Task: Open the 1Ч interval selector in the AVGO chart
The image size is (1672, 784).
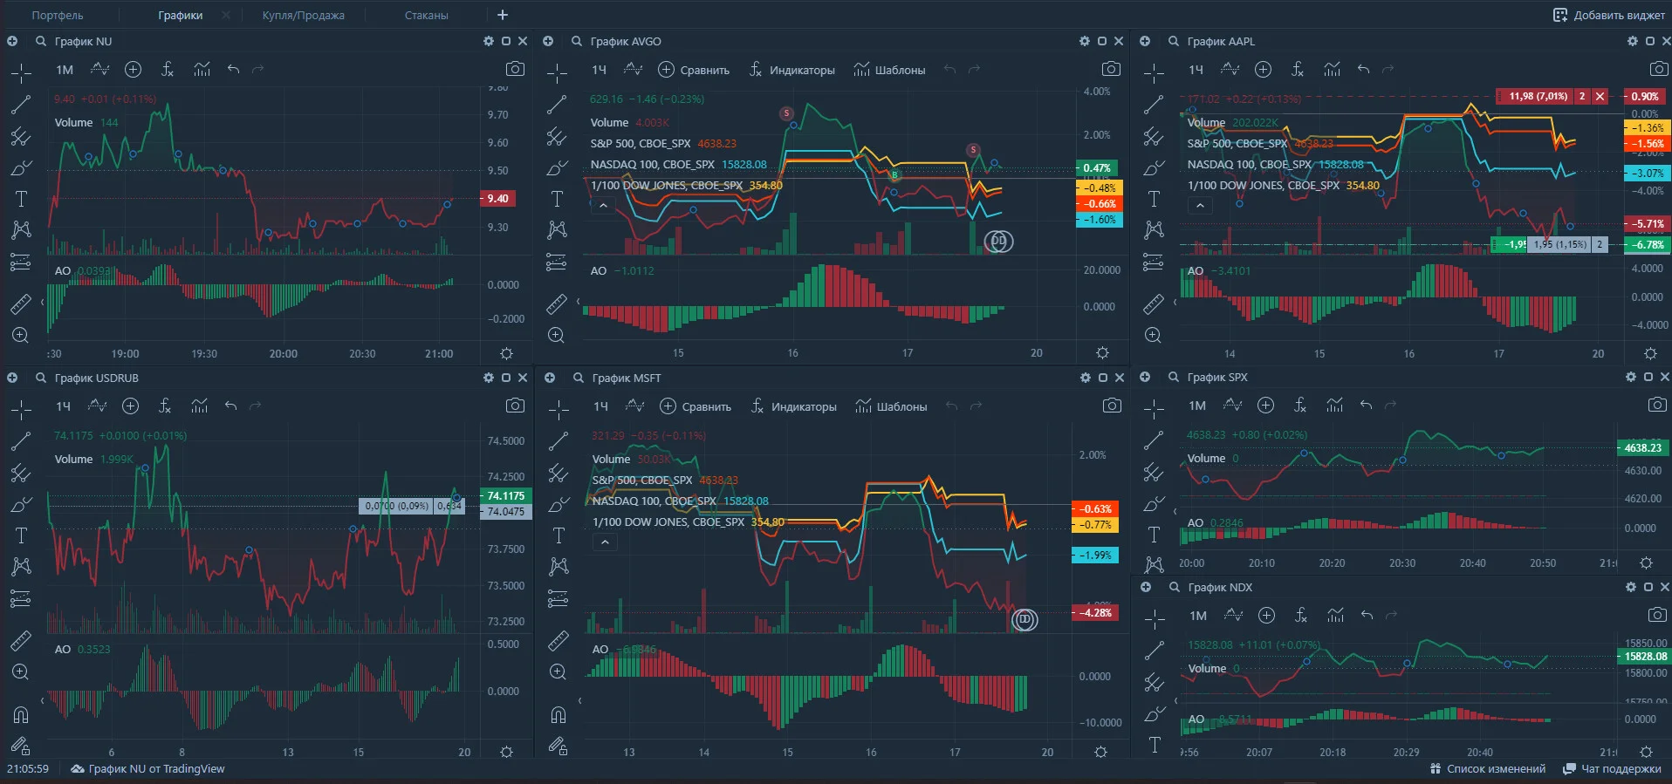Action: pos(599,70)
